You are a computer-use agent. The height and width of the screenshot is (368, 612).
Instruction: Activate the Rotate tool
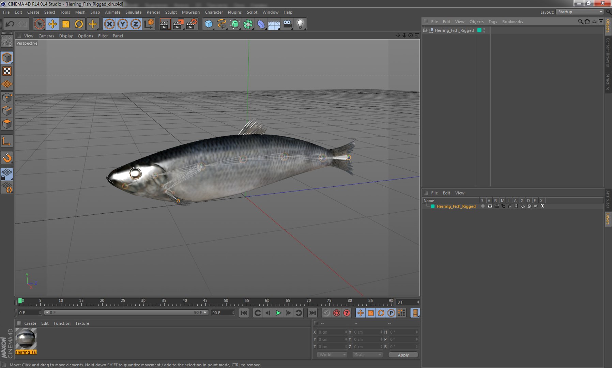(79, 24)
